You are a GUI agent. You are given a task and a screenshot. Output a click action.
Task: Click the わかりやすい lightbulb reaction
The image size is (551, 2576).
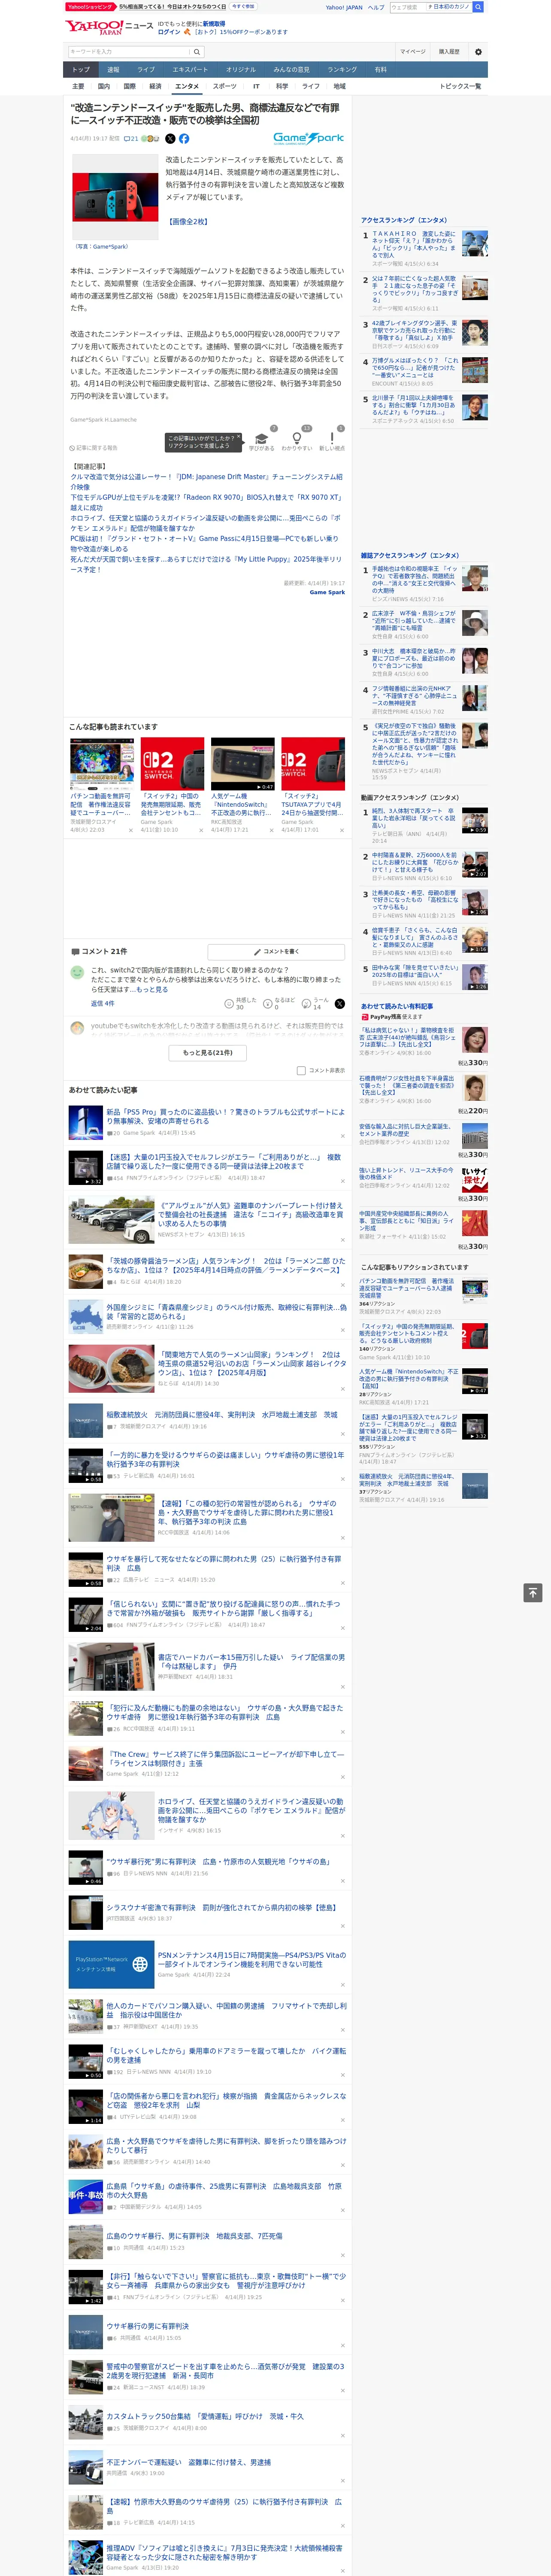[296, 440]
